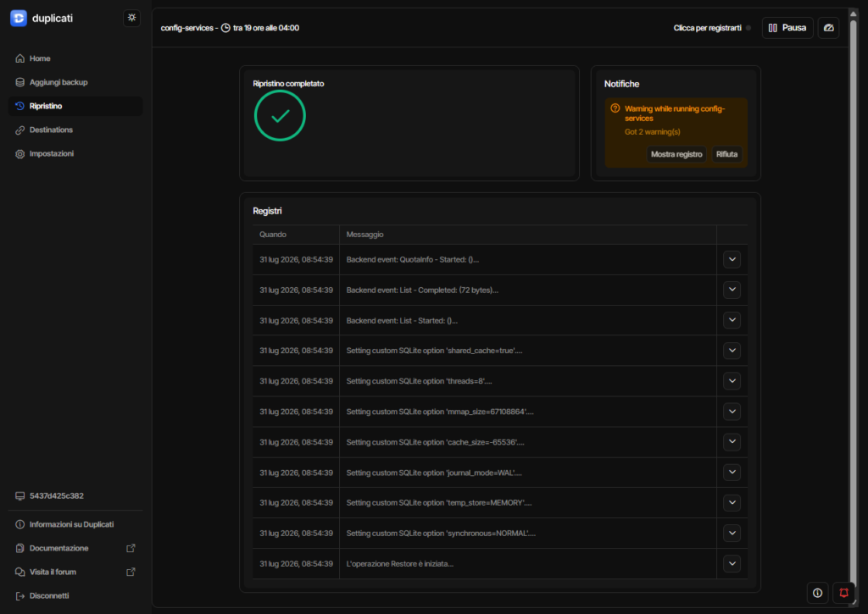Dismiss the warning with Rifiuta
This screenshot has width=868, height=614.
pos(726,154)
